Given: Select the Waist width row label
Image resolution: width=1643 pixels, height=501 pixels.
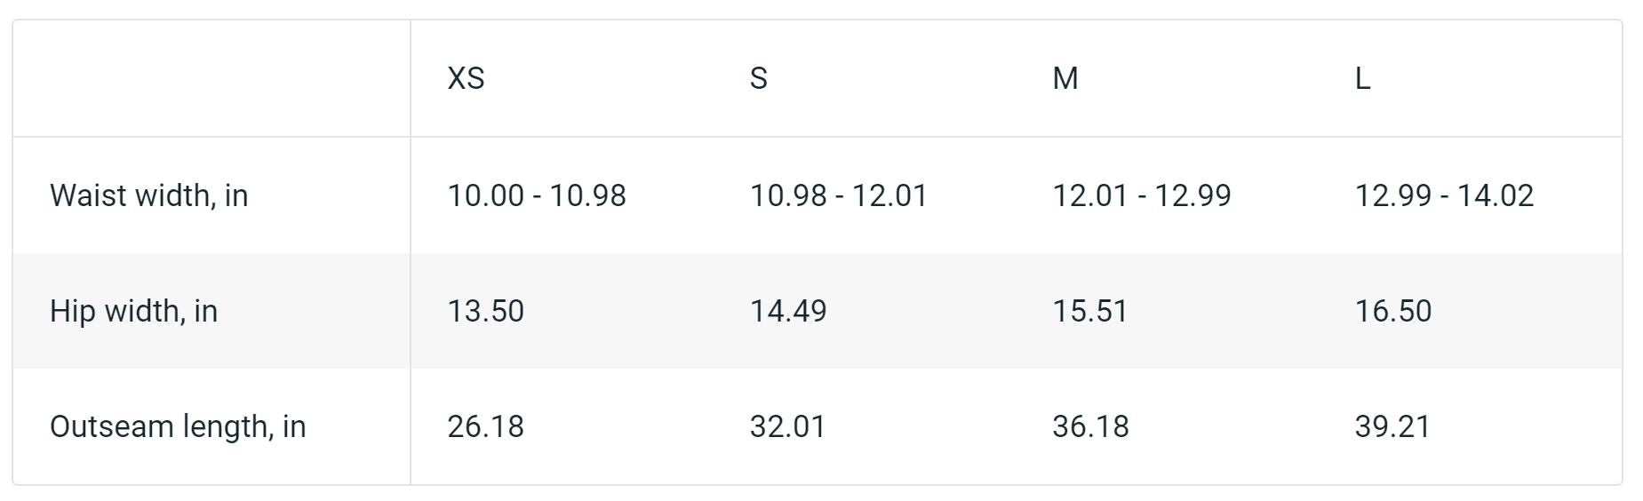Looking at the screenshot, I should 148,195.
